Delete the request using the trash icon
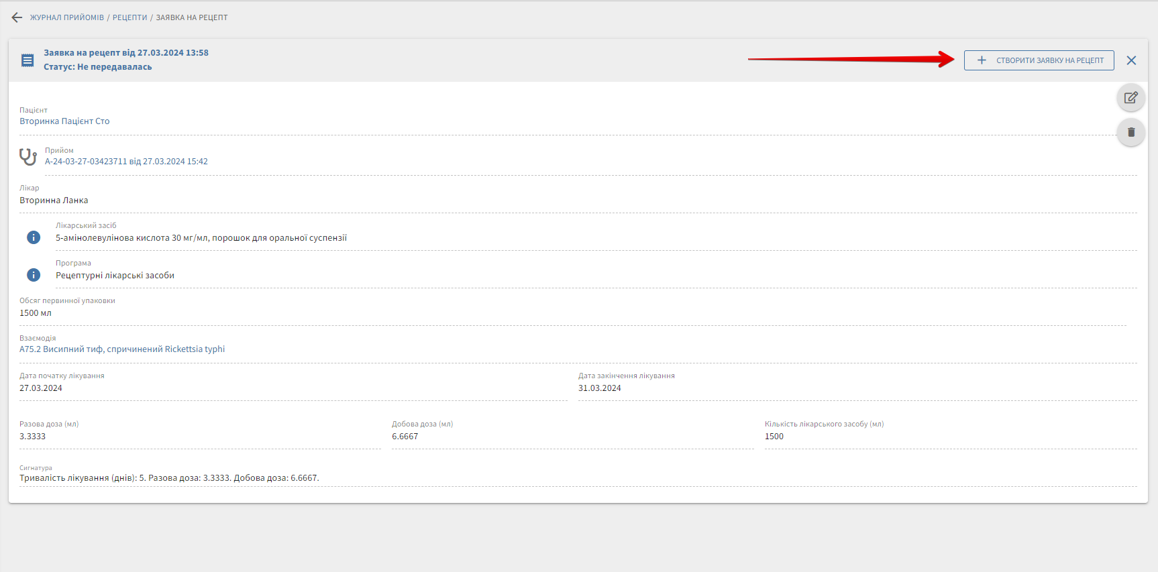Viewport: 1158px width, 572px height. pos(1130,132)
